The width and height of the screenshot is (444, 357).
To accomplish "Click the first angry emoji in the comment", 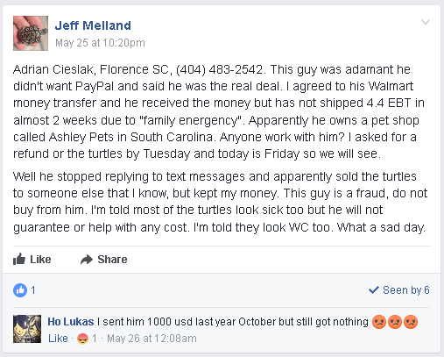I will tap(379, 322).
